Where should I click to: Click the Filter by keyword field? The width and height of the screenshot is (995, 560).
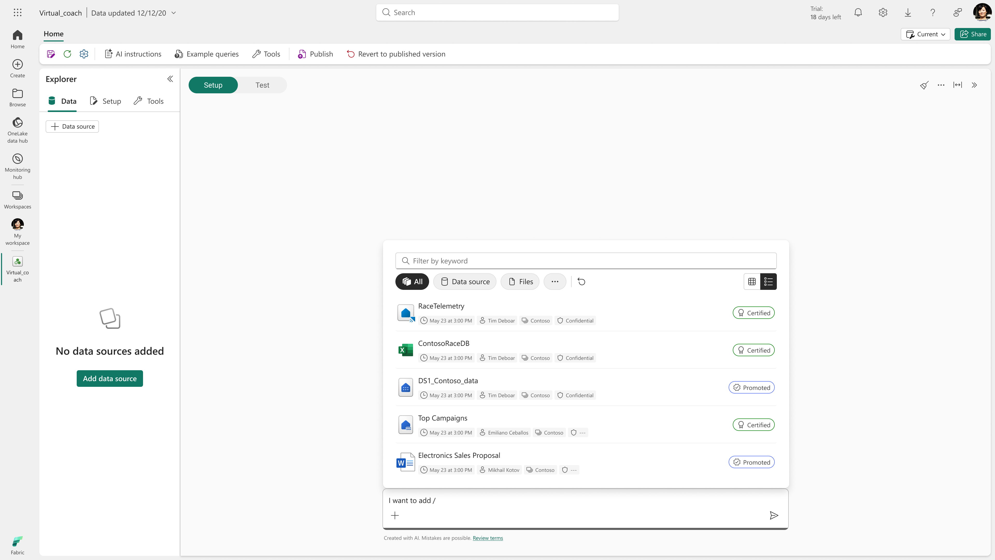coord(586,261)
